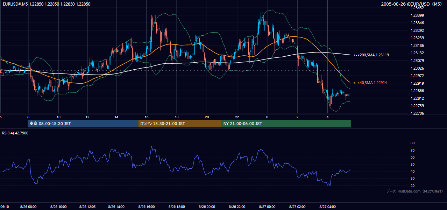Image resolution: width=447 pixels, height=210 pixels.
Task: Click the 8/26 18:00 time label
Action: (x=177, y=207)
